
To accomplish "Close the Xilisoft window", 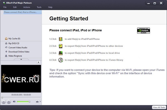I will (x=161, y=3).
